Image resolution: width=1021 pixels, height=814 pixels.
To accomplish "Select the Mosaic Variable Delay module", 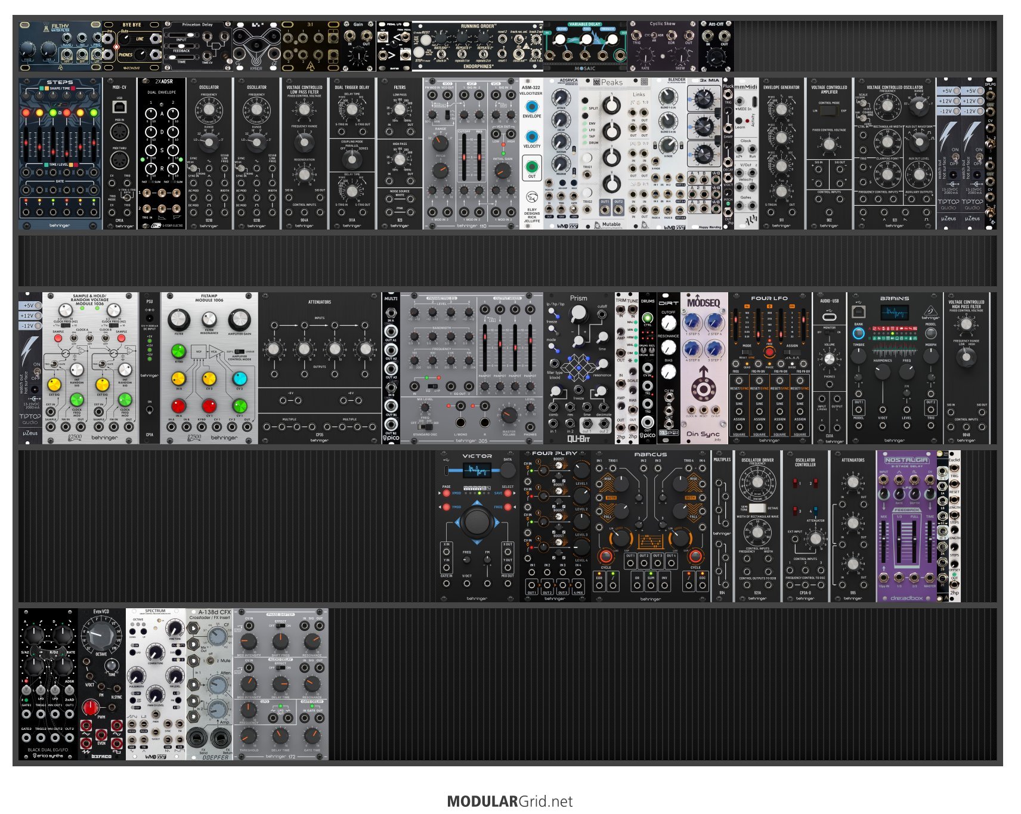I will coord(584,47).
